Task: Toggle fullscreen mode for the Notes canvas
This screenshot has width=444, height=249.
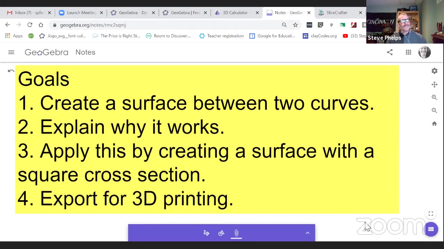Action: click(430, 213)
